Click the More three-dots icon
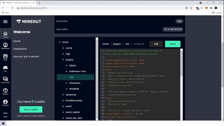Image resolution: width=224 pixels, height=126 pixels. coord(6,114)
